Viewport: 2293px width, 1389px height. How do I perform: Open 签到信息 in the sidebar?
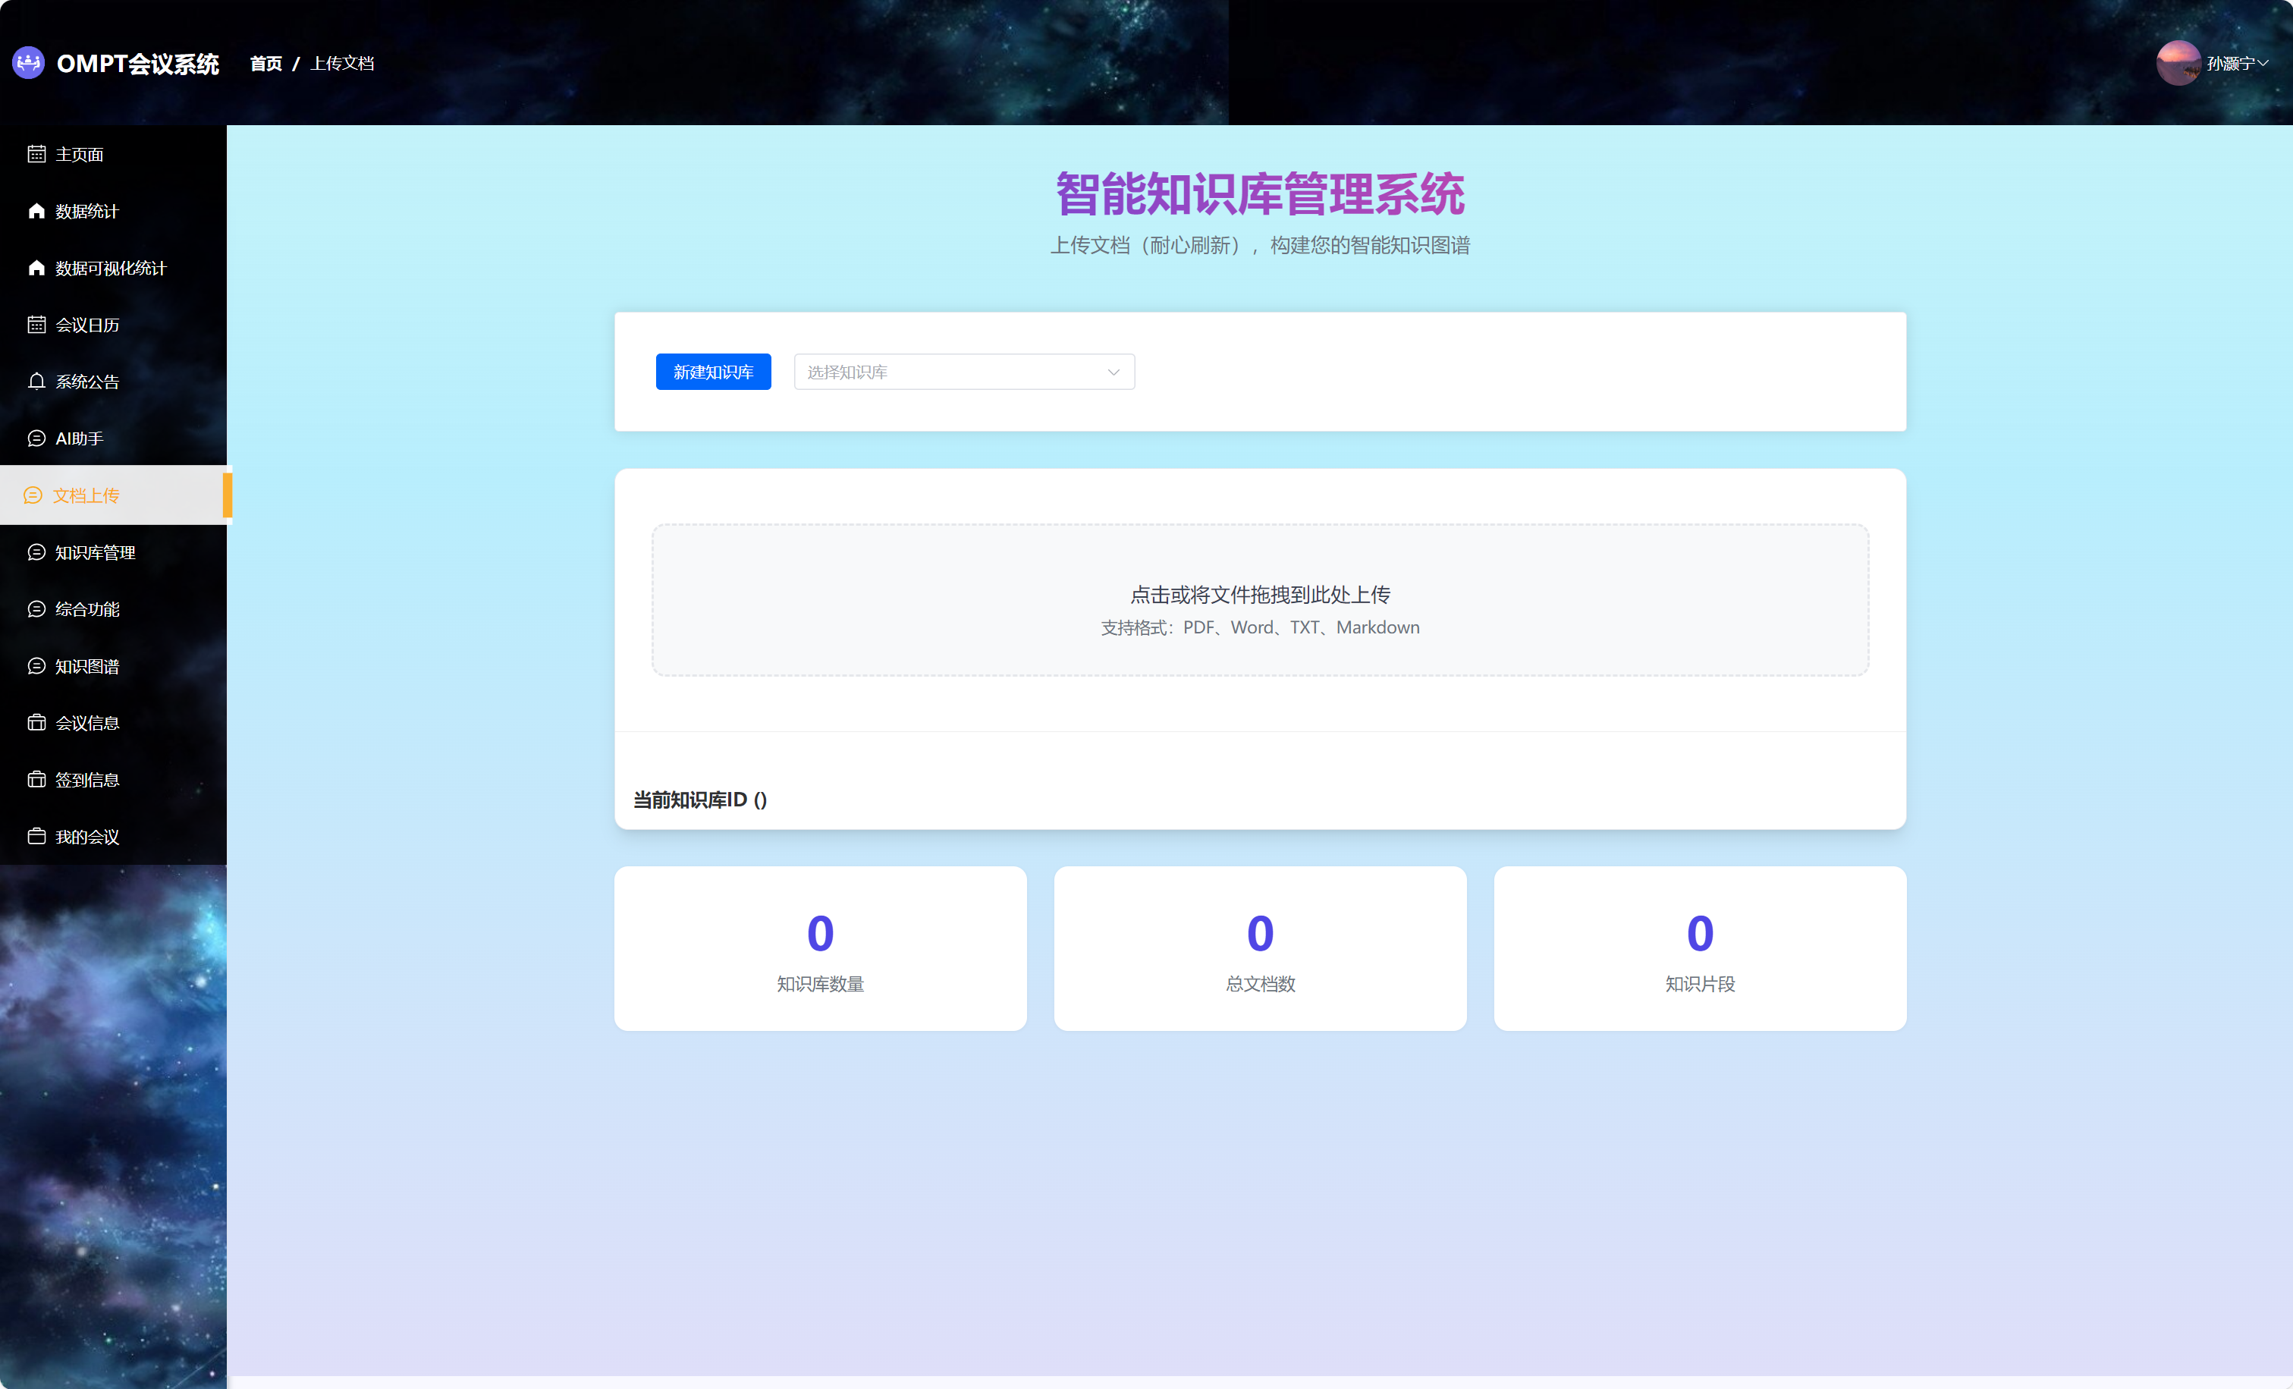pos(114,779)
